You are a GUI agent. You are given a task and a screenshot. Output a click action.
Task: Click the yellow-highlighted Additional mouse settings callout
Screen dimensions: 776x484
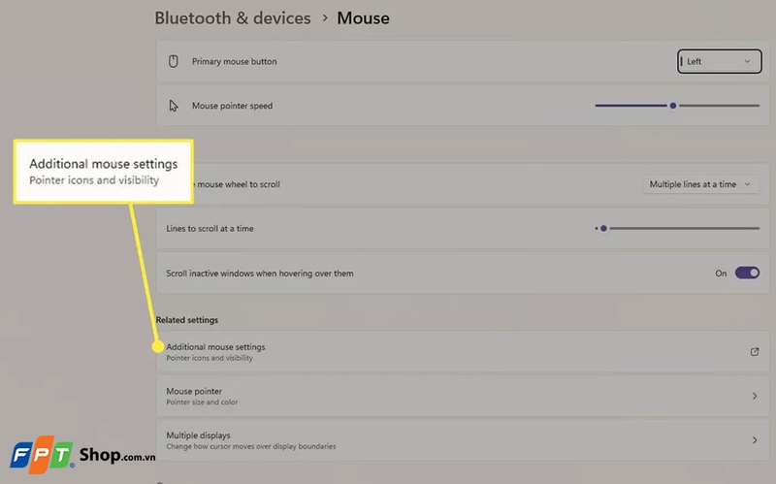pyautogui.click(x=103, y=171)
